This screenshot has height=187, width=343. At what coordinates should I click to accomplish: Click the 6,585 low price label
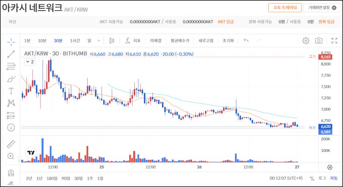pyautogui.click(x=325, y=132)
